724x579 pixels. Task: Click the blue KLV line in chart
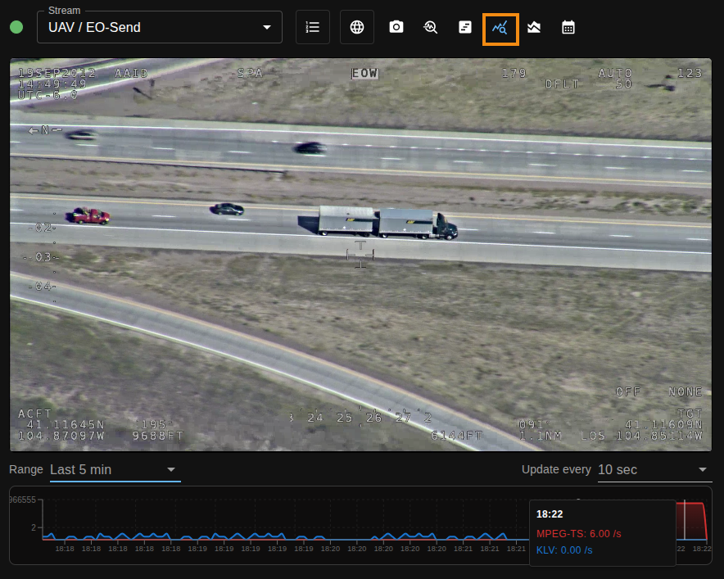click(x=246, y=536)
